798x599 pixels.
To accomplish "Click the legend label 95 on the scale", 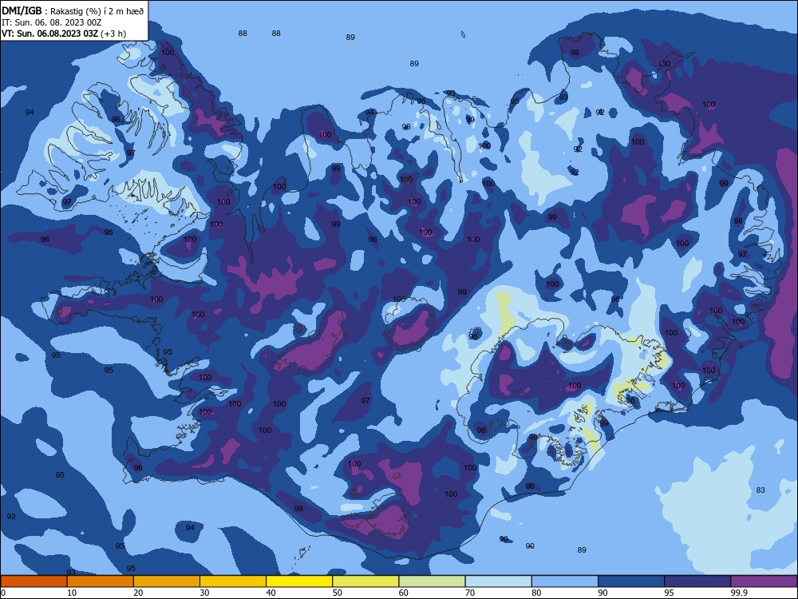I will click(670, 593).
